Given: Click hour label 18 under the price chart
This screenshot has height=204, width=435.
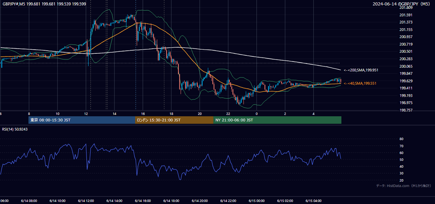Looking at the screenshot, I should click(x=171, y=114).
